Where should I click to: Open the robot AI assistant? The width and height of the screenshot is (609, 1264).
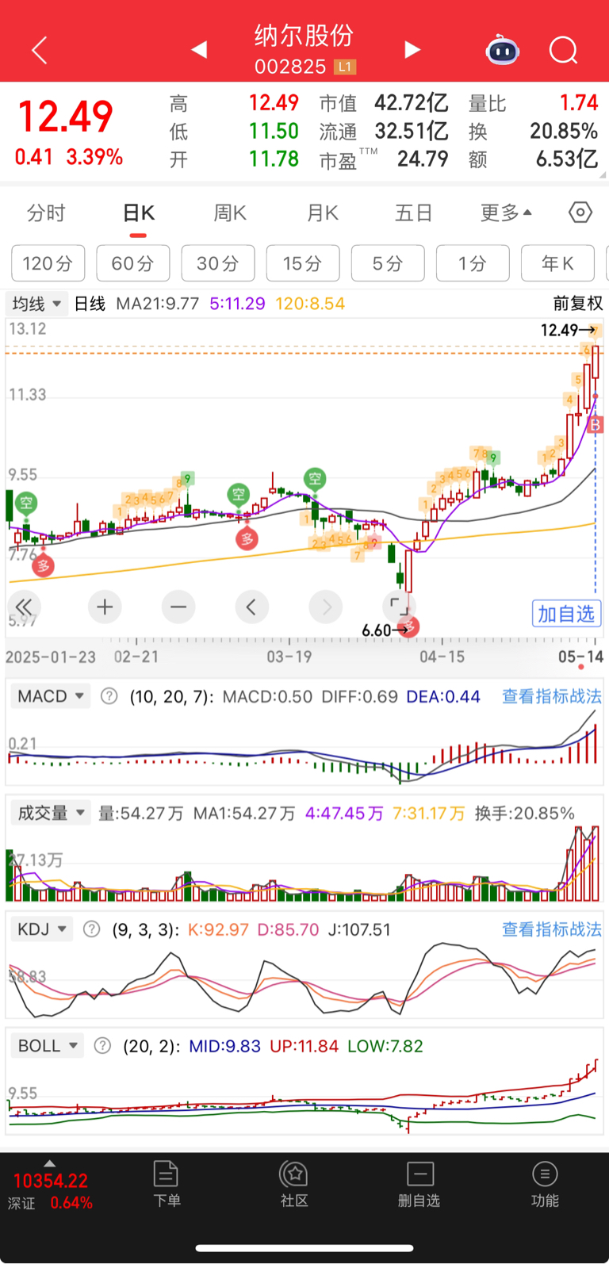(502, 51)
